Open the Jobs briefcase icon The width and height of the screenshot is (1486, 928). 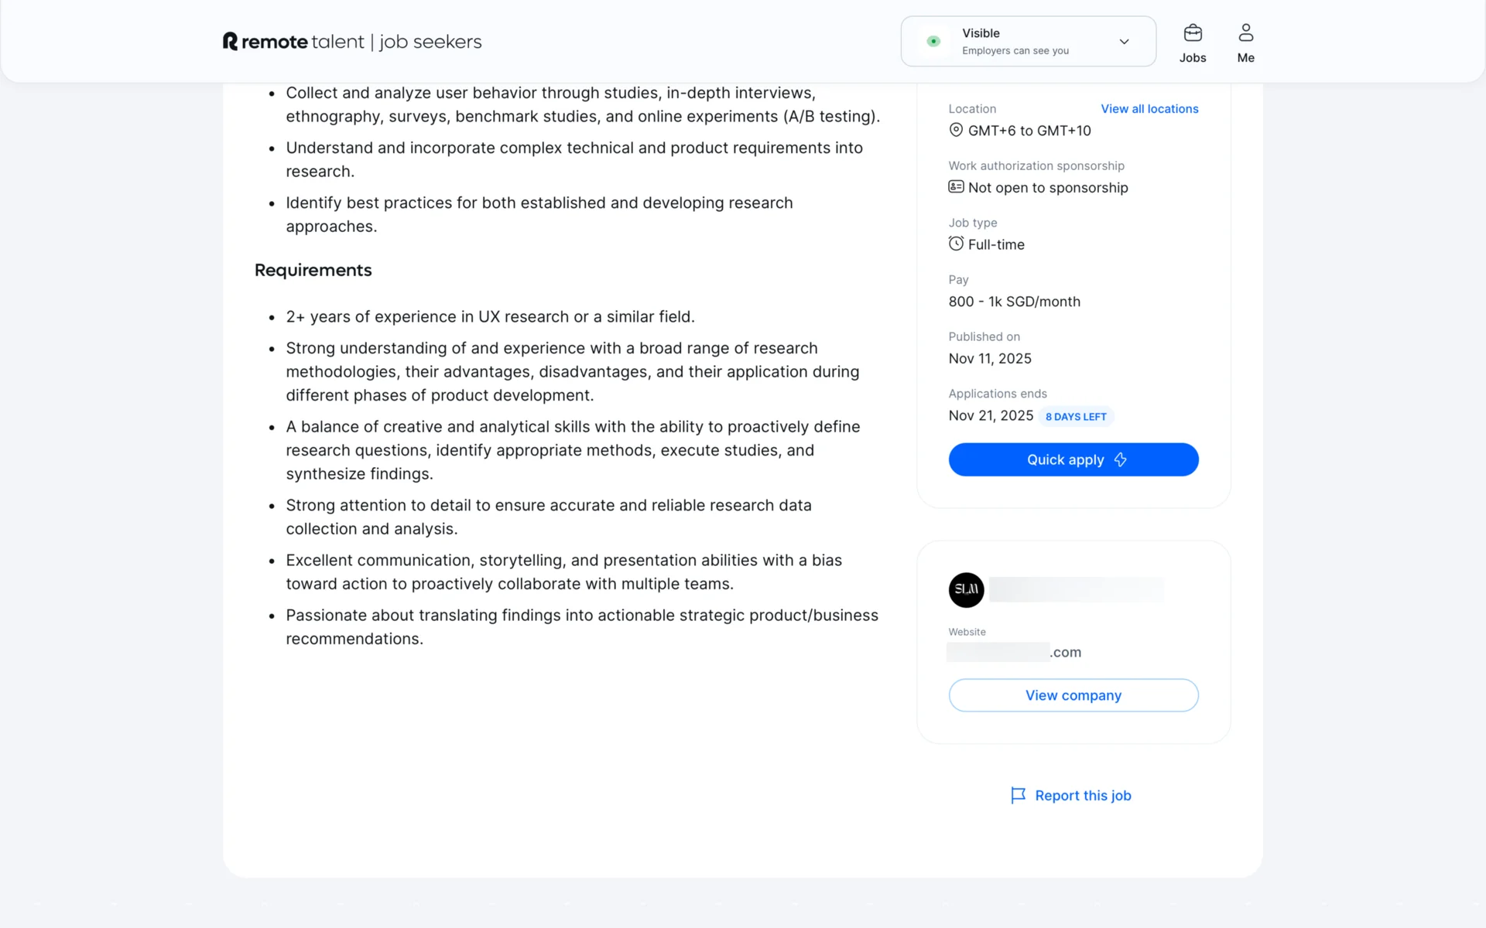[1193, 33]
